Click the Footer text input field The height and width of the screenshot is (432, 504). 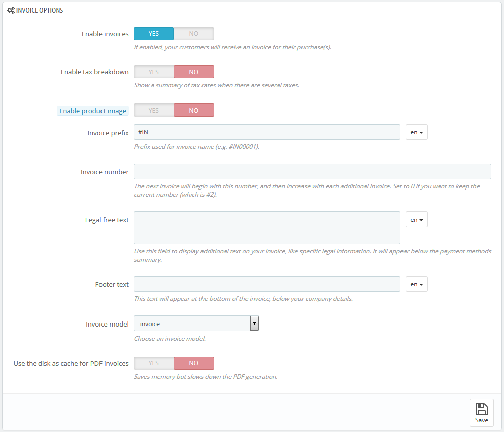click(267, 284)
